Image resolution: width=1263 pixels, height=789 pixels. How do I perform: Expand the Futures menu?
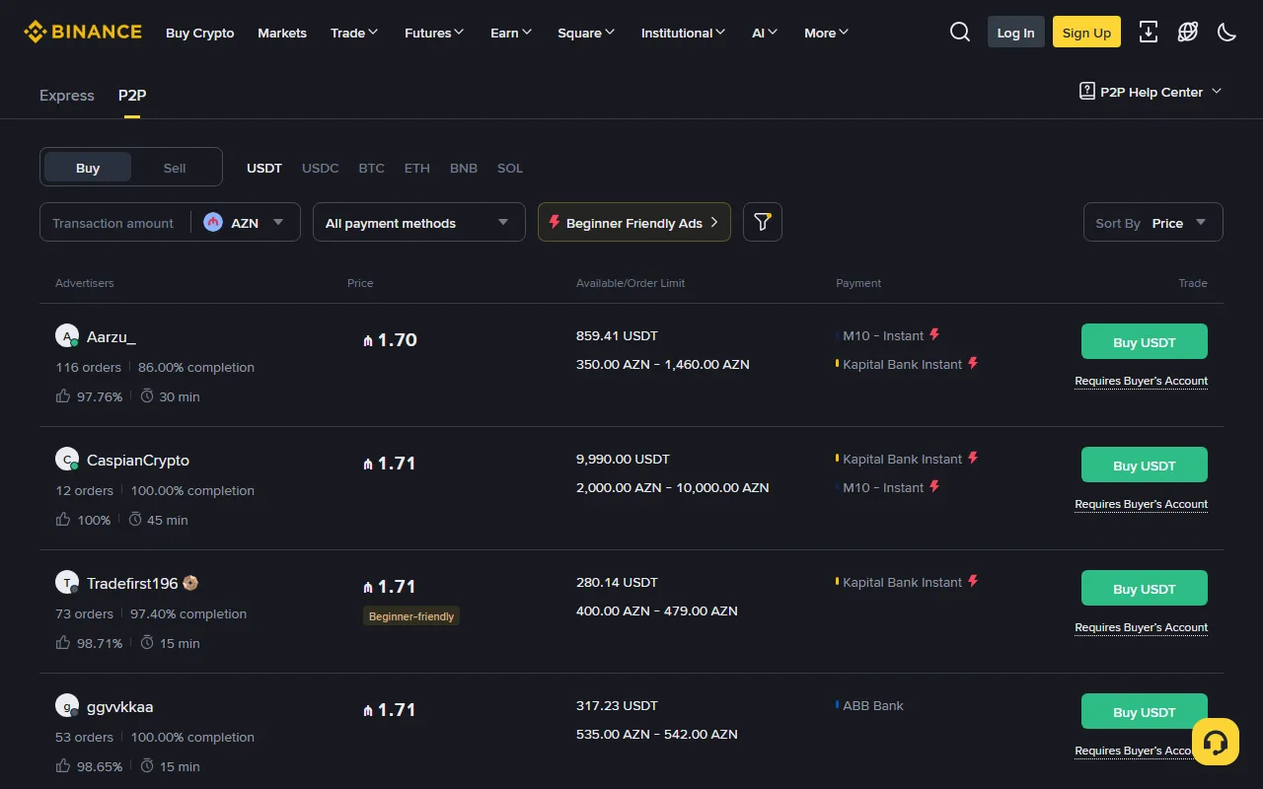coord(434,33)
